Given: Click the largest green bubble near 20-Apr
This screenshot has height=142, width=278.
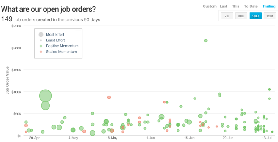Looking at the screenshot, I should click(45, 96).
